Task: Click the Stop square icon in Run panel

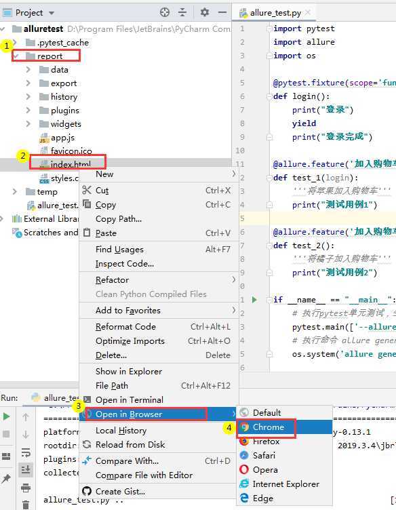Action: [x=6, y=434]
